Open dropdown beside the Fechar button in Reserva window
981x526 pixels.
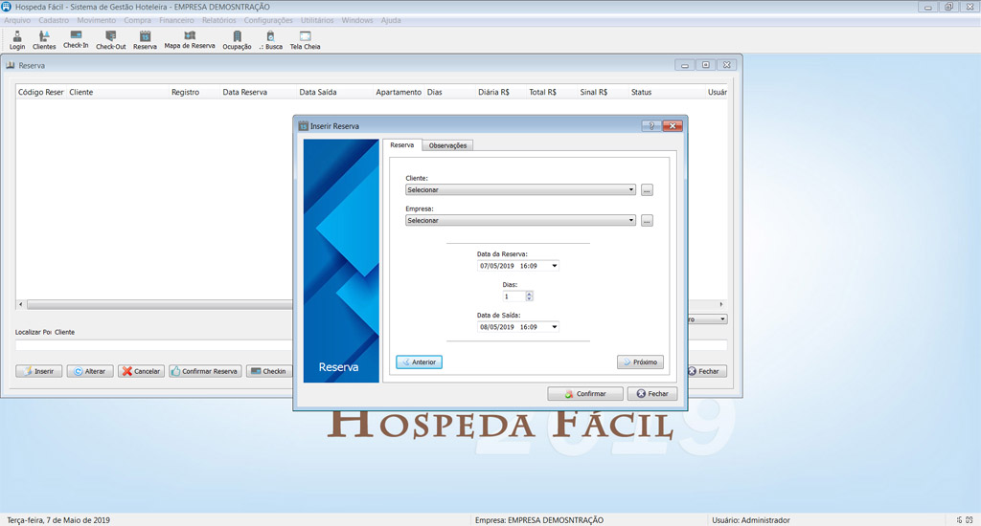coord(722,319)
